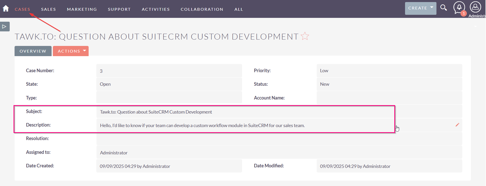Click the Home icon in navbar
The image size is (486, 186).
[6, 9]
